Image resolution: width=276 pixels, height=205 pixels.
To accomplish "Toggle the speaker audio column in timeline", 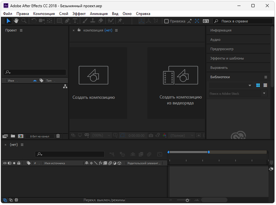I will tap(10, 163).
